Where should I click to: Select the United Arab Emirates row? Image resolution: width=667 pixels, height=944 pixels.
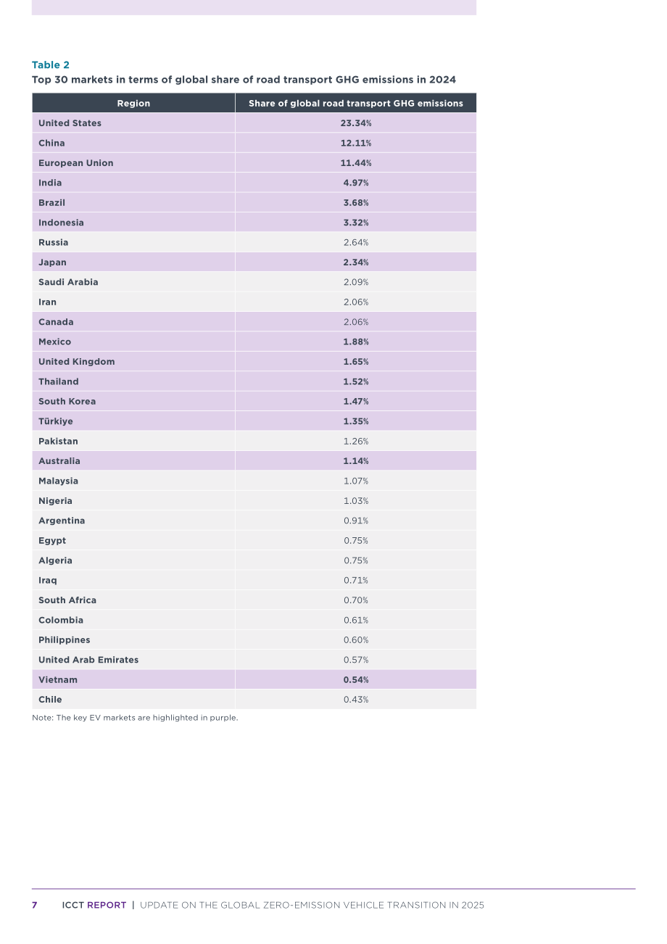(254, 660)
